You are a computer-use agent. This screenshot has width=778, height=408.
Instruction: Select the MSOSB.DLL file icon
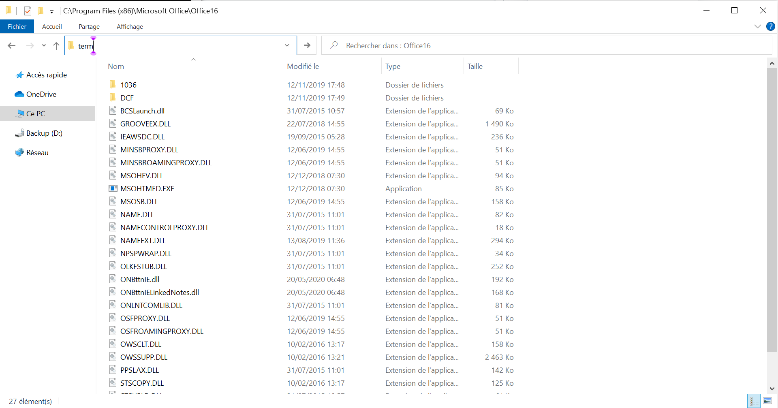[113, 201]
